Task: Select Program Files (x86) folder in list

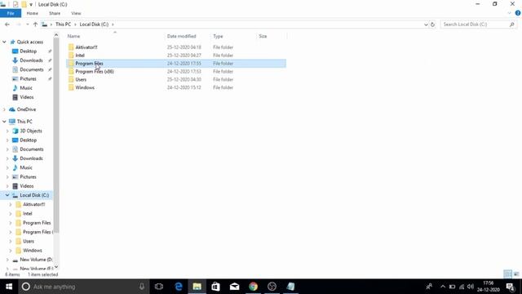Action: 95,71
